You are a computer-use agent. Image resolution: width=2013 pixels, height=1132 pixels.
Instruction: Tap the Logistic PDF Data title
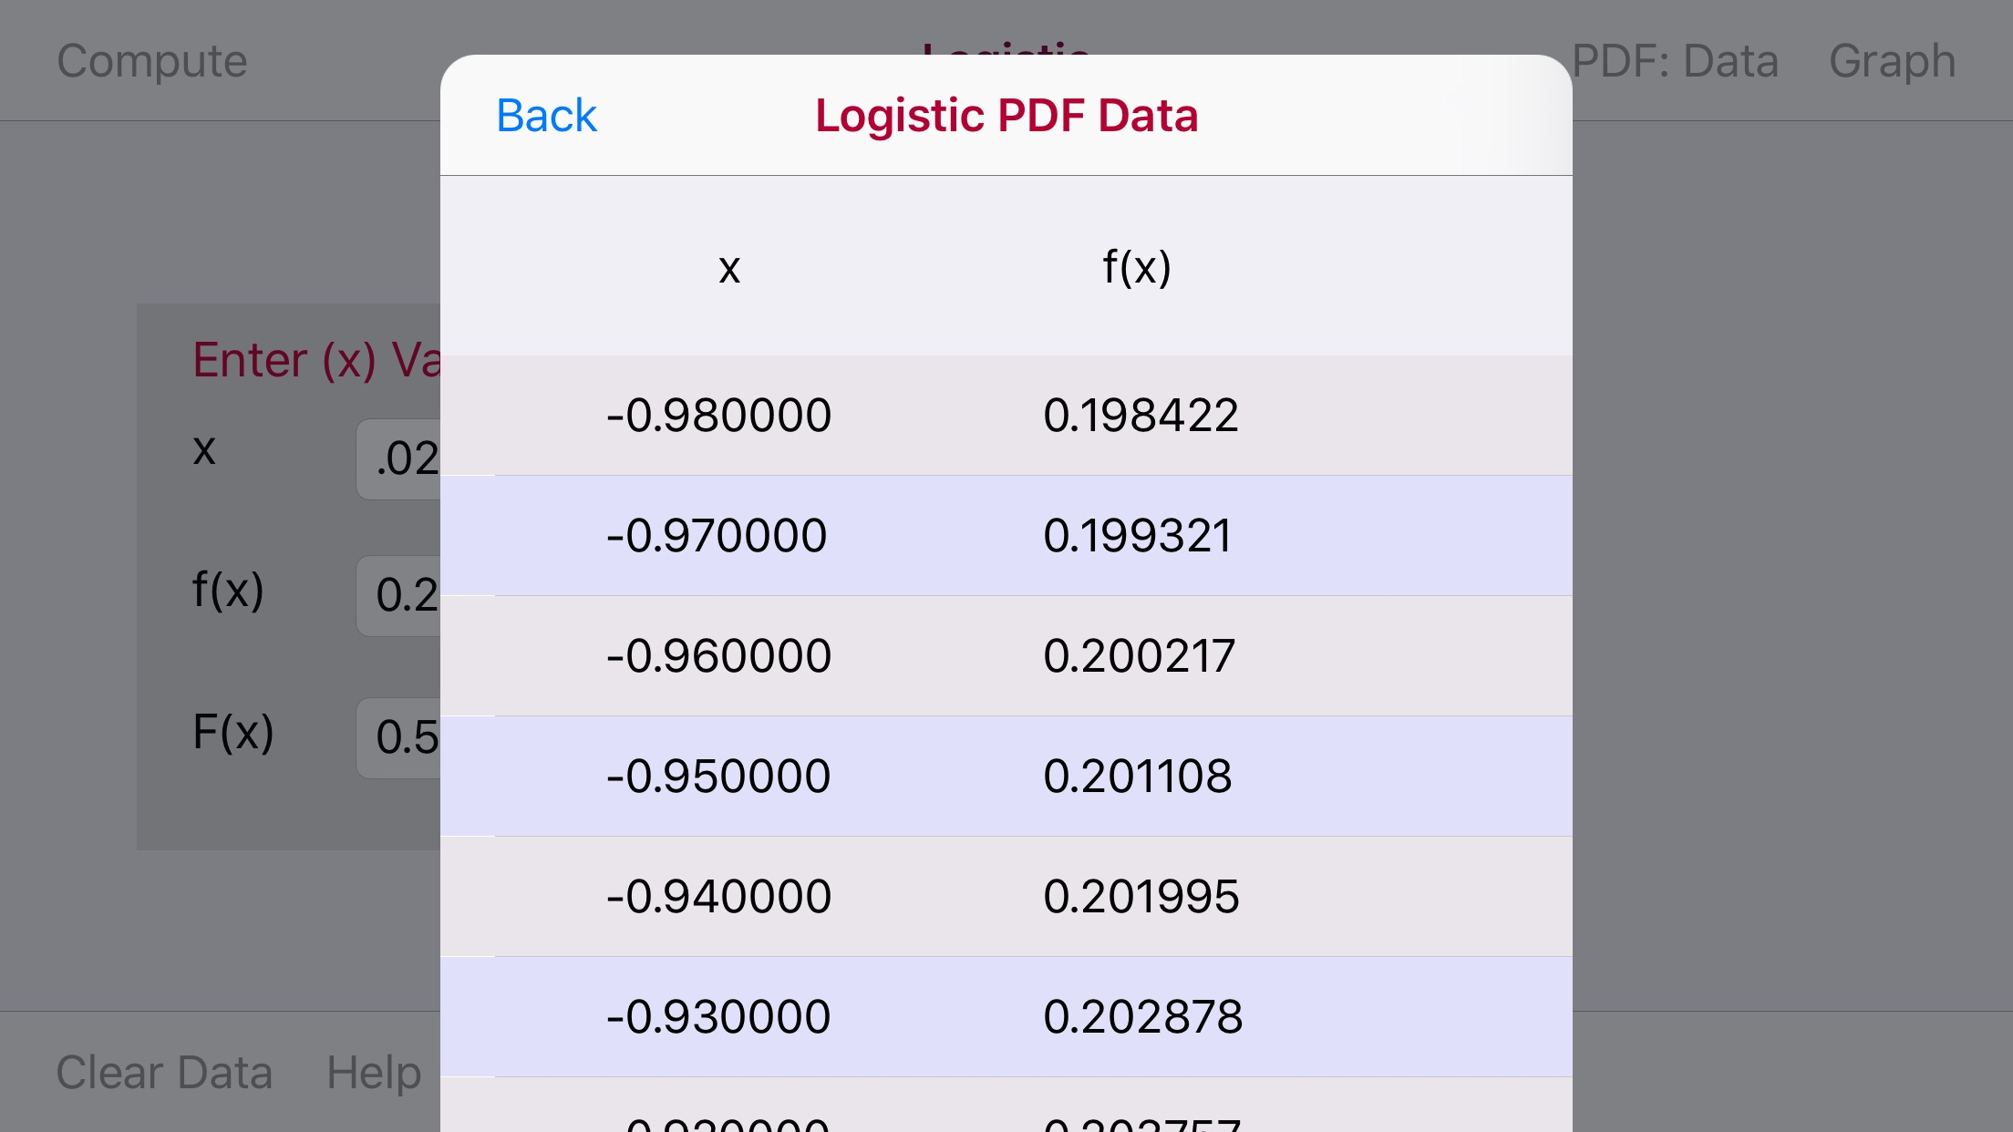(1006, 113)
